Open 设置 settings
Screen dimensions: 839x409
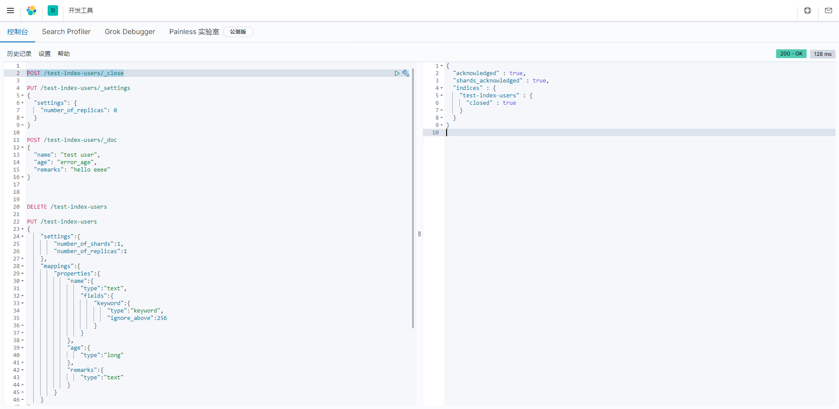click(45, 54)
